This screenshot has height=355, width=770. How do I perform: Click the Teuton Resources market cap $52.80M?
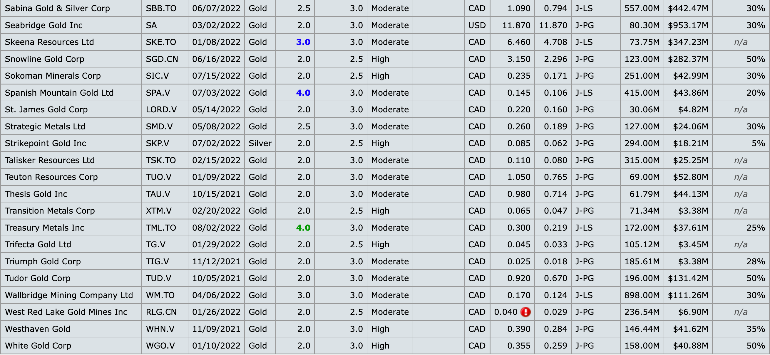690,177
